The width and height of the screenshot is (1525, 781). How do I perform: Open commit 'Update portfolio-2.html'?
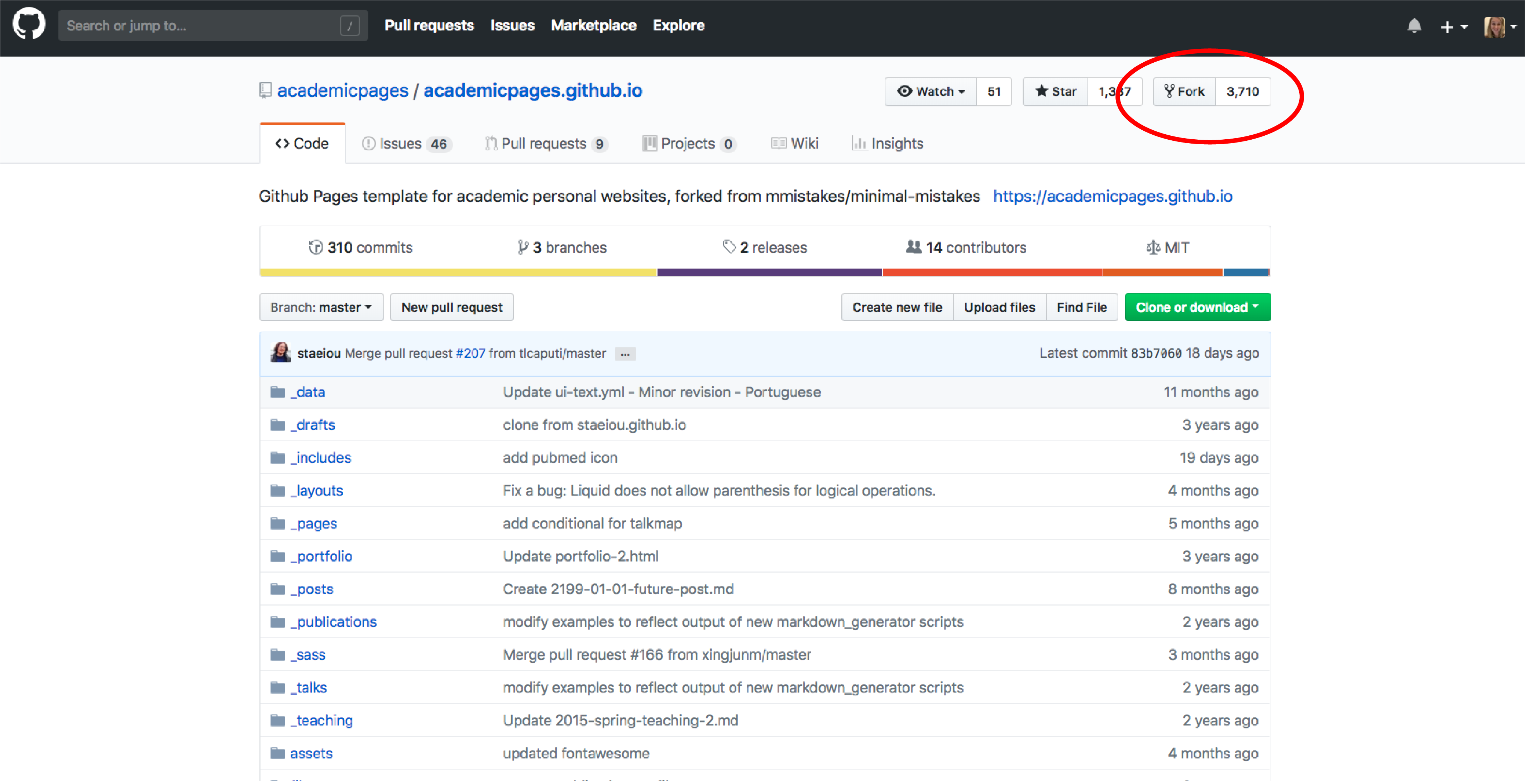coord(581,556)
